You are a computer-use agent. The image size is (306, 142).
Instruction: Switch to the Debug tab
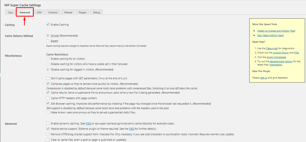pyautogui.click(x=96, y=12)
